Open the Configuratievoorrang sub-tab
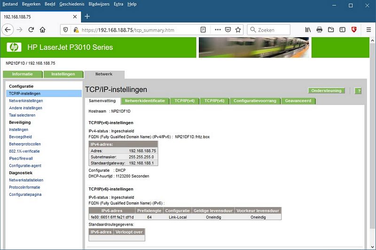 pos(255,101)
